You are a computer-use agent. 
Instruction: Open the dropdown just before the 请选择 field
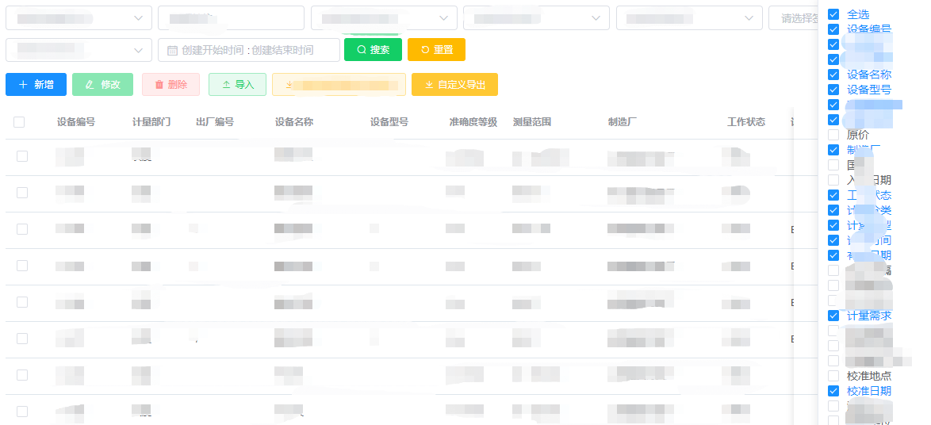[689, 17]
